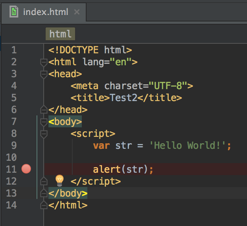247x226 pixels.
Task: Close the index.html tab
Action: pos(77,12)
